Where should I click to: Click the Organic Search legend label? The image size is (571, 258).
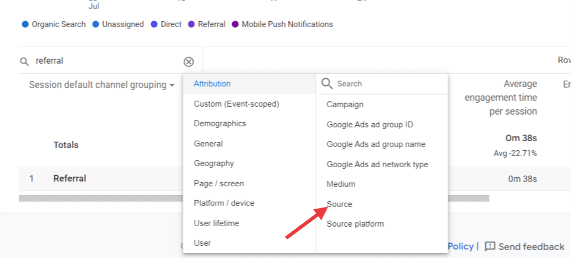click(58, 25)
